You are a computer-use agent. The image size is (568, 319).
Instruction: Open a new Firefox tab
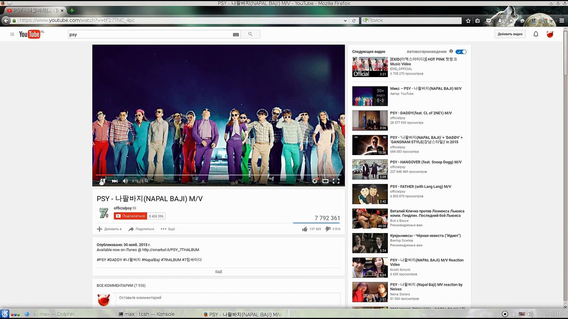[72, 10]
